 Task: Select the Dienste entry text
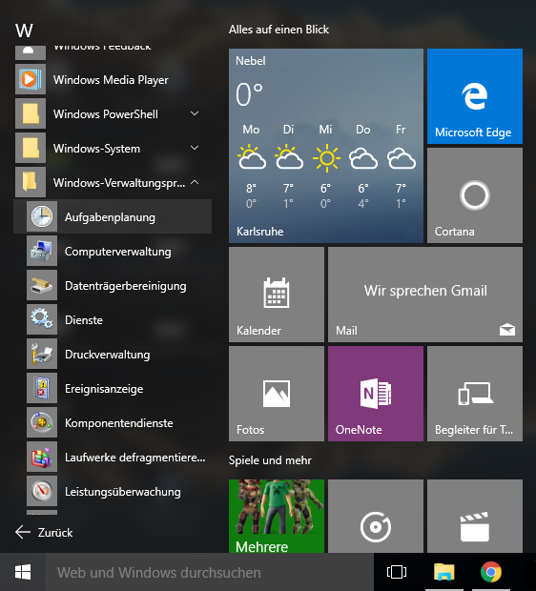click(84, 320)
